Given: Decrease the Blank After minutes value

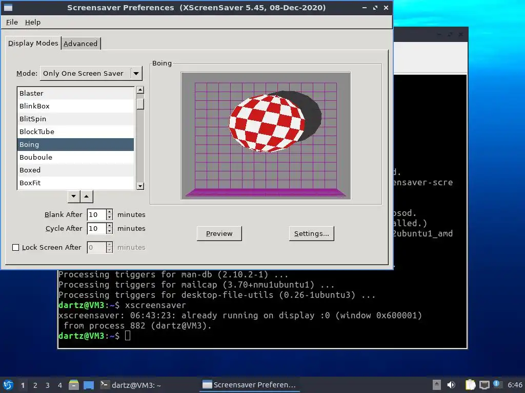Looking at the screenshot, I should click(x=110, y=217).
